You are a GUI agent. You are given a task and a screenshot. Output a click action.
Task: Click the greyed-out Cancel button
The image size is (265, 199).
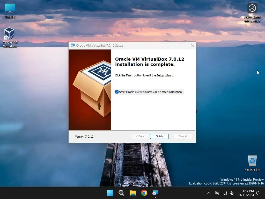[x=183, y=136]
